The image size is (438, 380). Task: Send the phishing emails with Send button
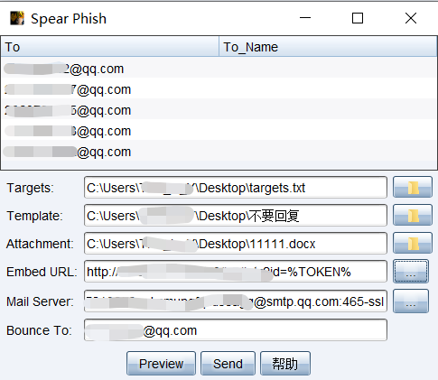pos(228,364)
